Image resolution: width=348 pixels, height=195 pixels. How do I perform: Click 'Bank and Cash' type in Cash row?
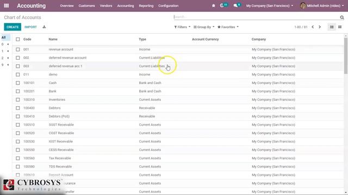[150, 83]
